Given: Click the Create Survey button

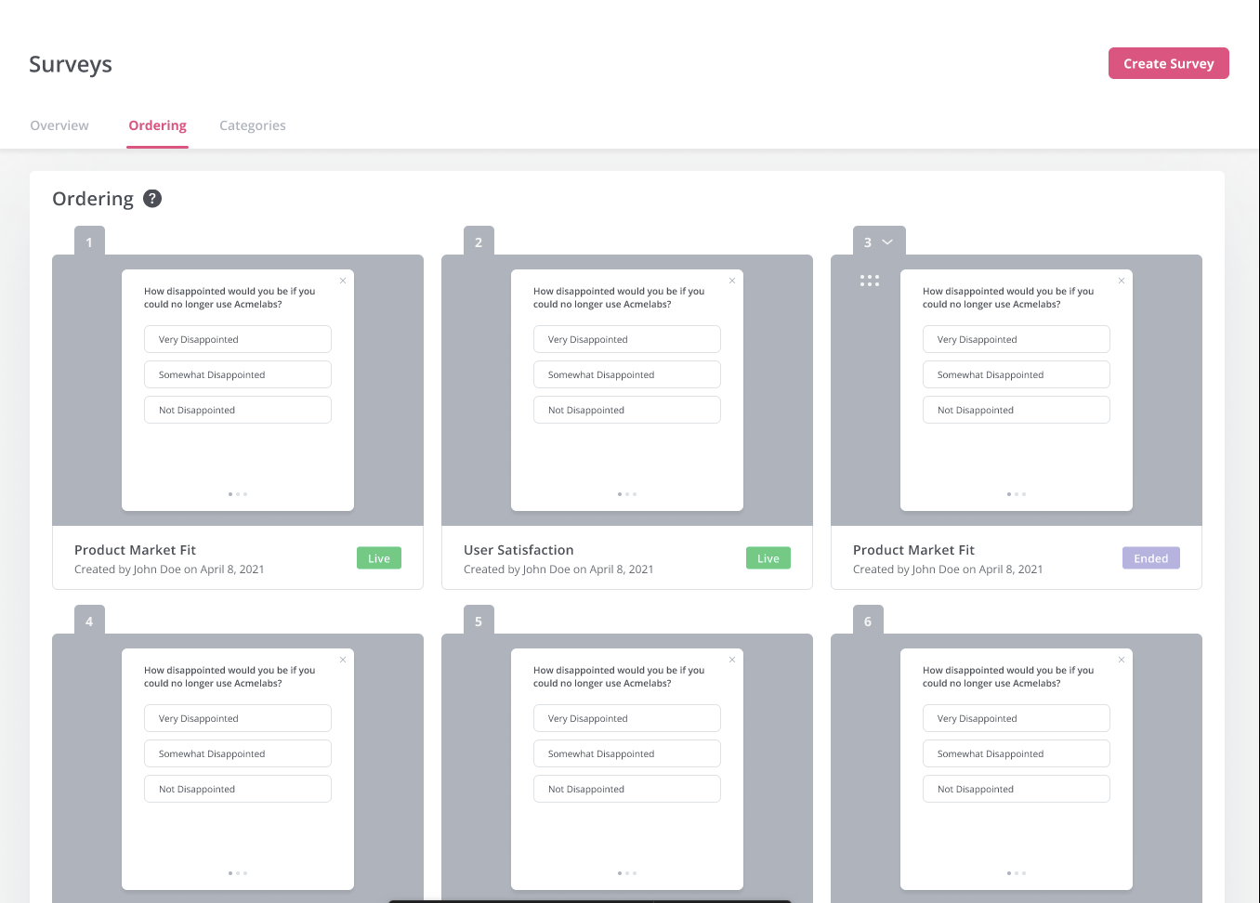Looking at the screenshot, I should pos(1168,63).
